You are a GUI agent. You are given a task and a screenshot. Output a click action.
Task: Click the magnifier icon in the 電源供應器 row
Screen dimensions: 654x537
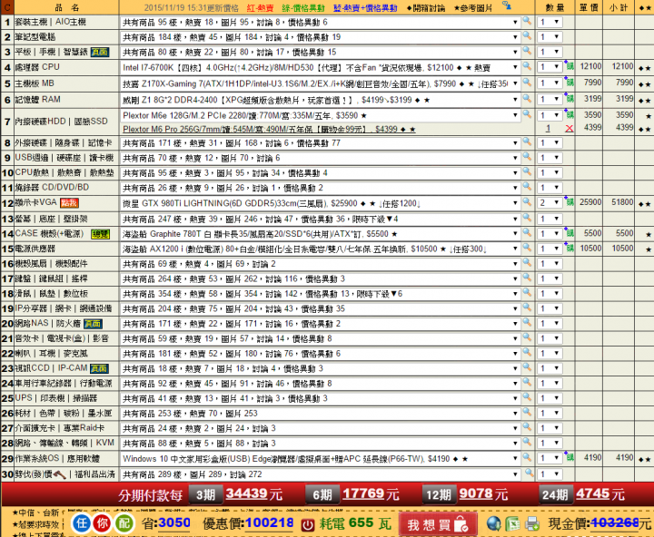coord(527,248)
